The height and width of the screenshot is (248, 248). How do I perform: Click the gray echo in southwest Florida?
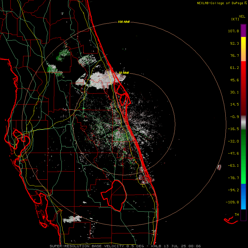[x=72, y=219]
